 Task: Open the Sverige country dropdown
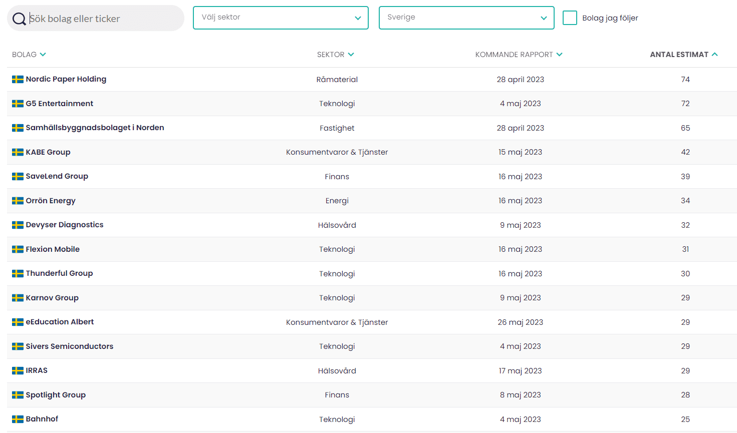(466, 18)
